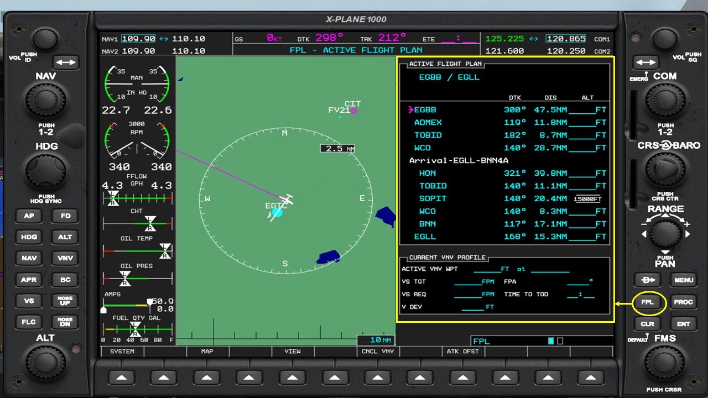Select the EGBB active waypoint row
708x398 pixels.
(507, 110)
